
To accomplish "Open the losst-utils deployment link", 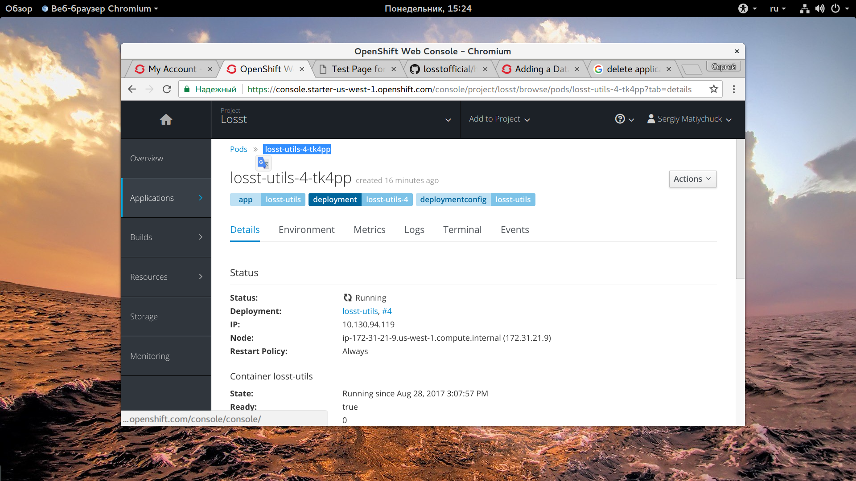I will pyautogui.click(x=360, y=311).
